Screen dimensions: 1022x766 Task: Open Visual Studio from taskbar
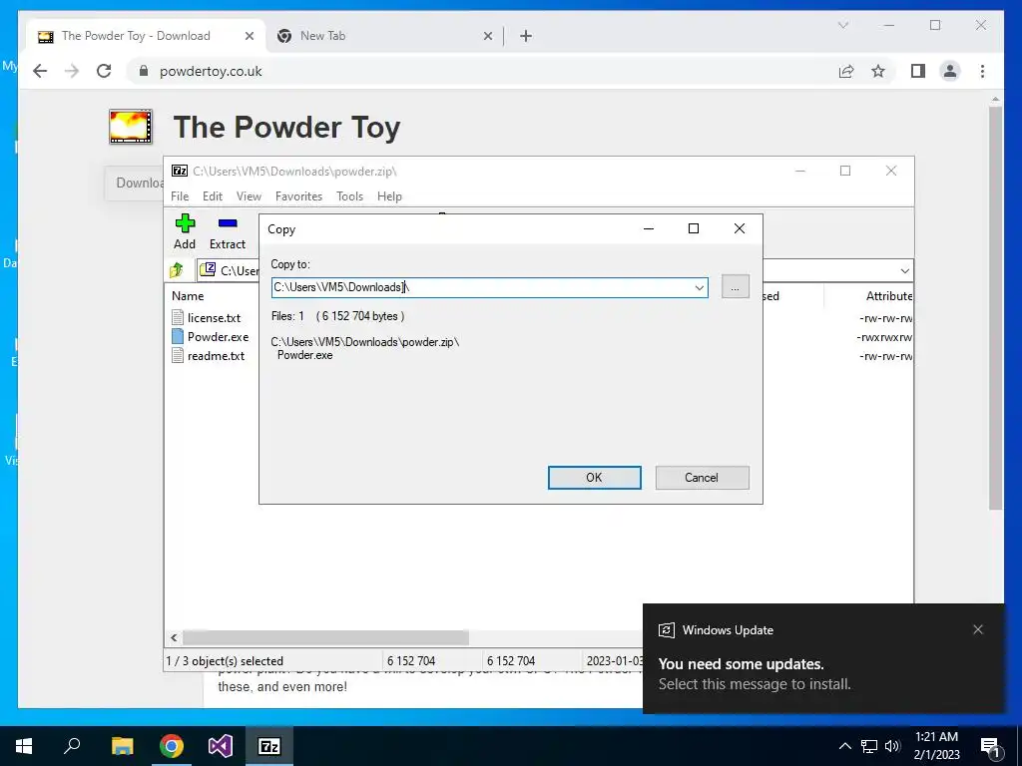221,746
